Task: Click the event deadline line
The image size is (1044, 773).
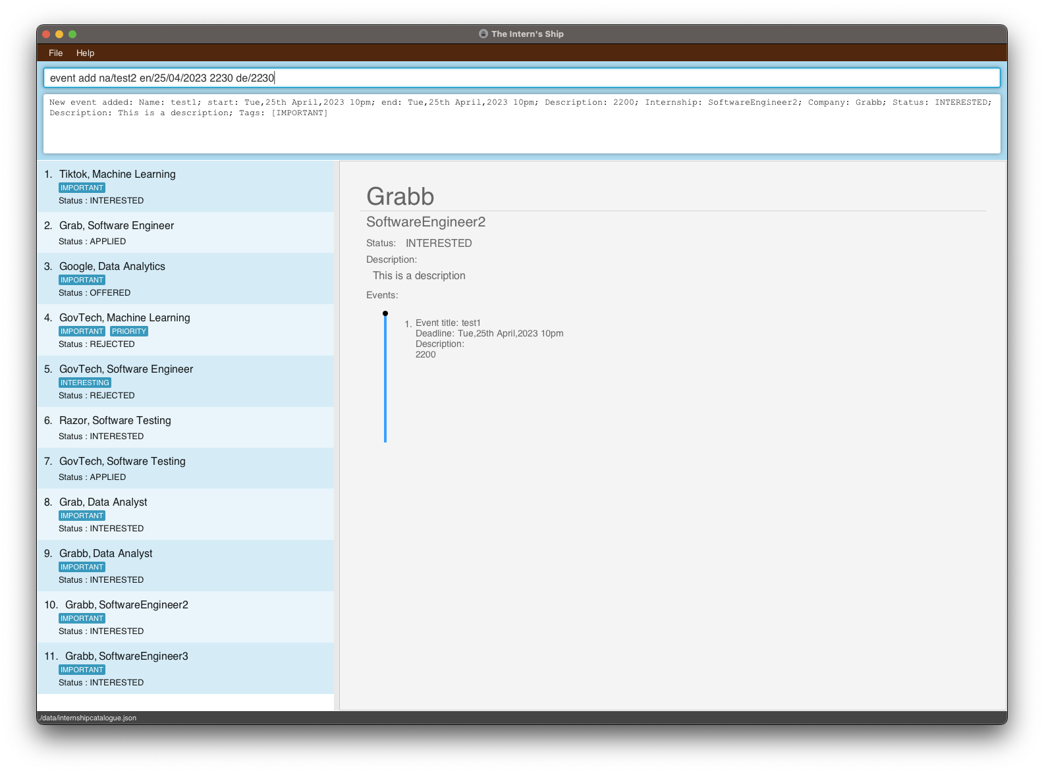Action: [489, 333]
